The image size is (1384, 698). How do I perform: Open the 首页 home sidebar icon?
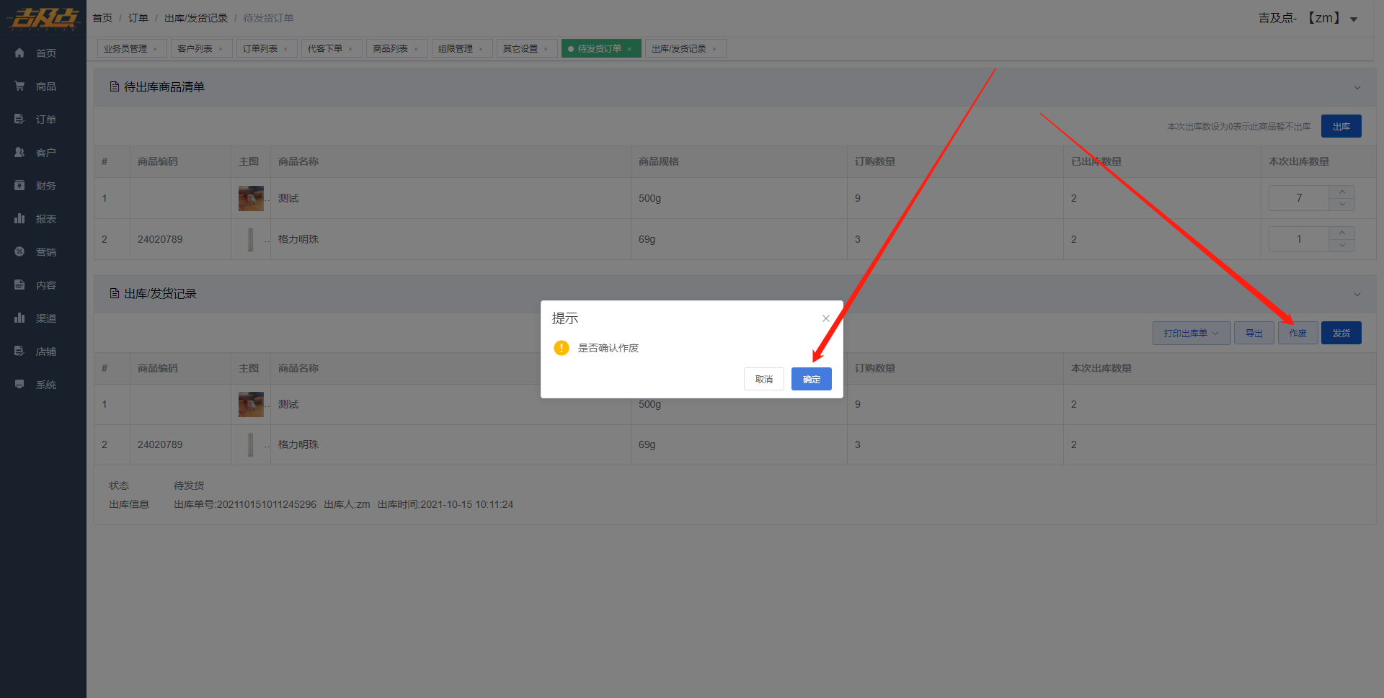[19, 53]
